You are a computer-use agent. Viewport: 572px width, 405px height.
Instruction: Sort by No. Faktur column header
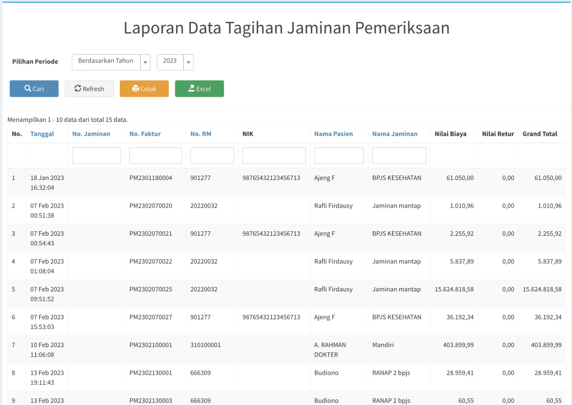(145, 134)
